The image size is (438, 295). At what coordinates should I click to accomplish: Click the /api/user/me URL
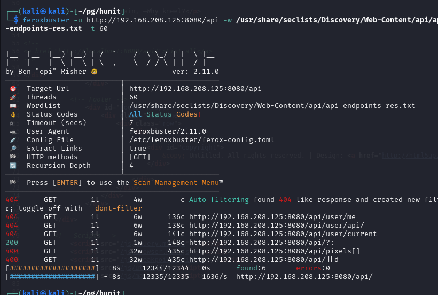[272, 217]
